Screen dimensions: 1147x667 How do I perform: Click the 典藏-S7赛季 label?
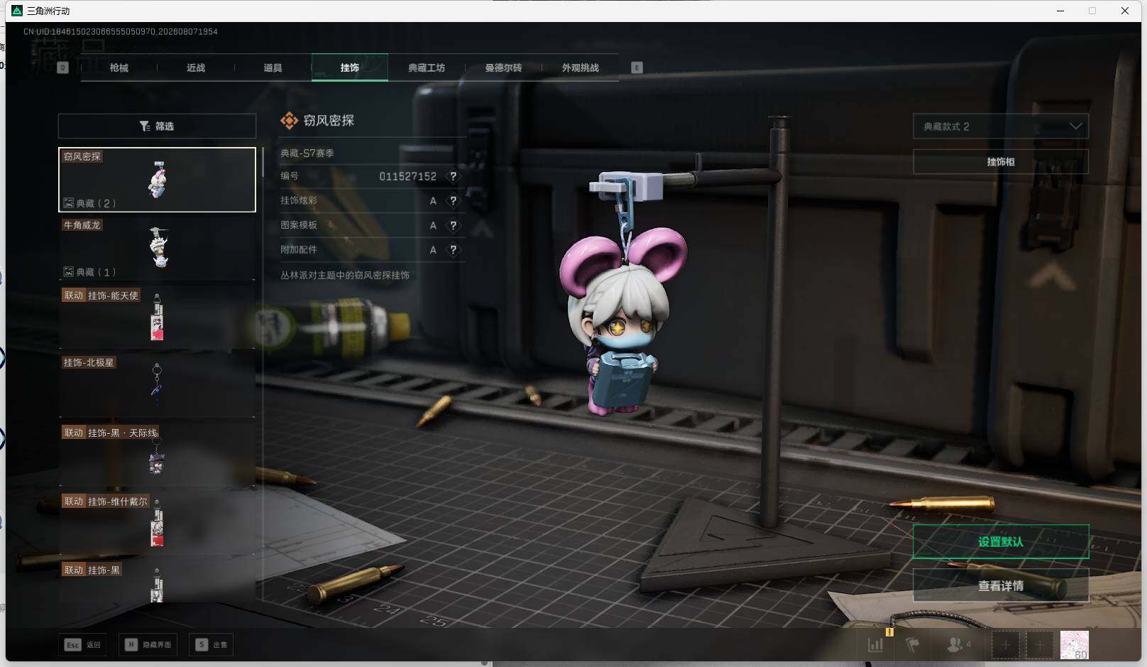[x=307, y=153]
